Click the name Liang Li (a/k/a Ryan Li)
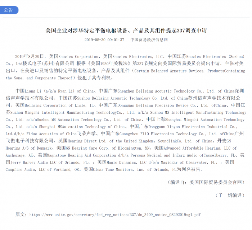 (x=50, y=91)
